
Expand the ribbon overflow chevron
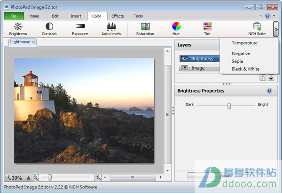click(276, 29)
